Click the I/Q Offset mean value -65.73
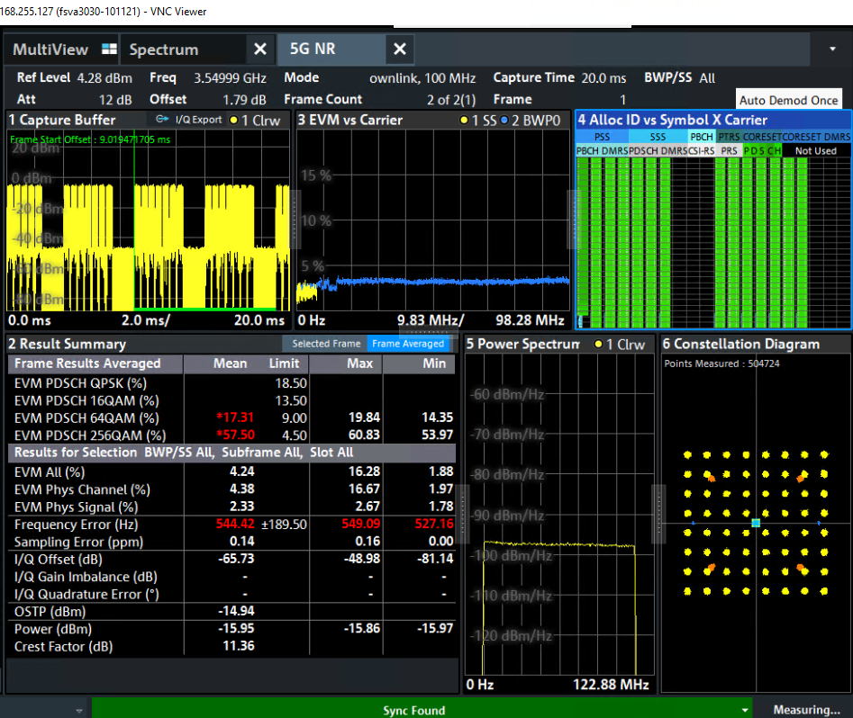 (236, 559)
